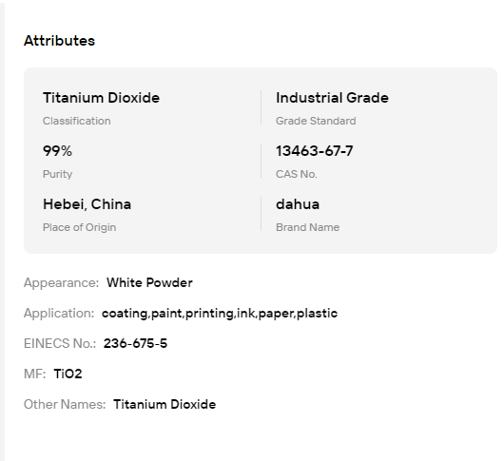Select the White Powder appearance value
Screen dimensions: 504x461
pyautogui.click(x=150, y=282)
